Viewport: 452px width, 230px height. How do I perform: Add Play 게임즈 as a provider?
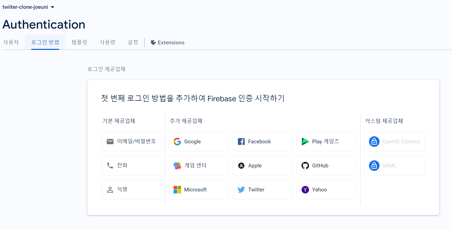tap(327, 142)
